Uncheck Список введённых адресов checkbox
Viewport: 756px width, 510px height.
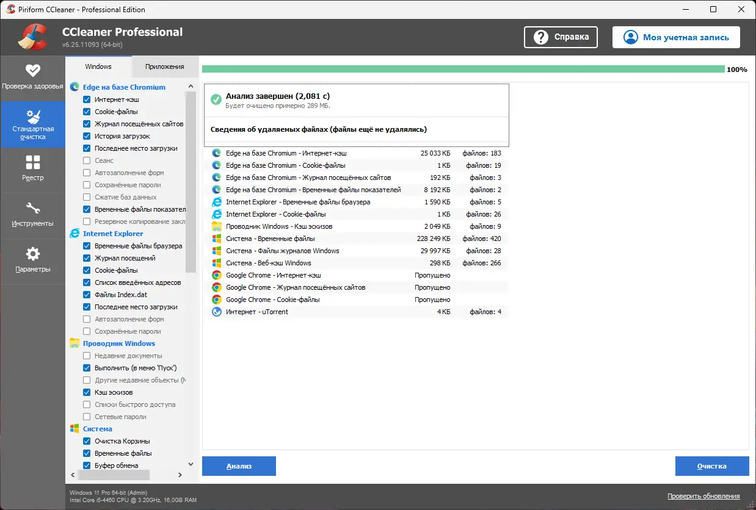(87, 282)
